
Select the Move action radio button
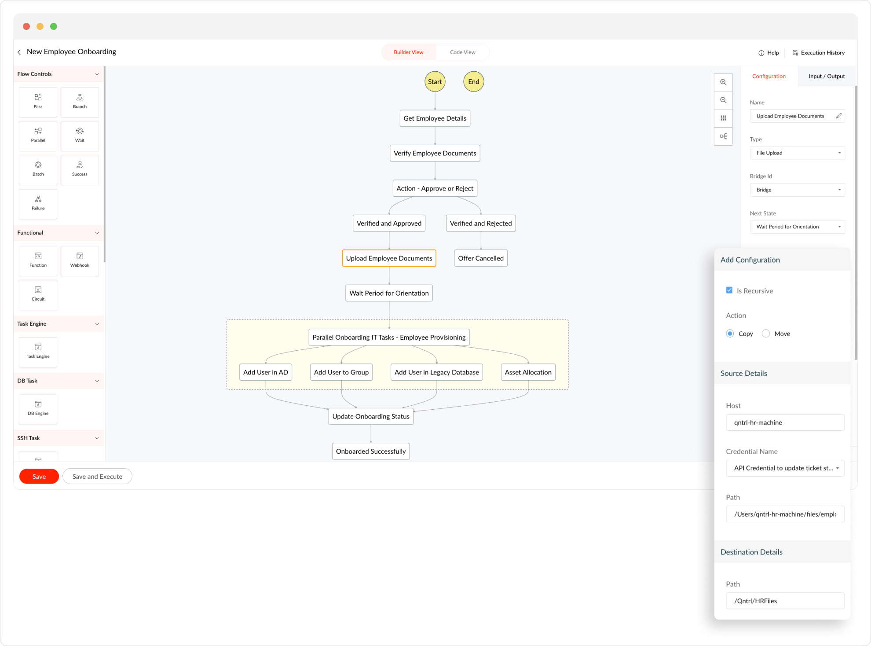tap(766, 334)
